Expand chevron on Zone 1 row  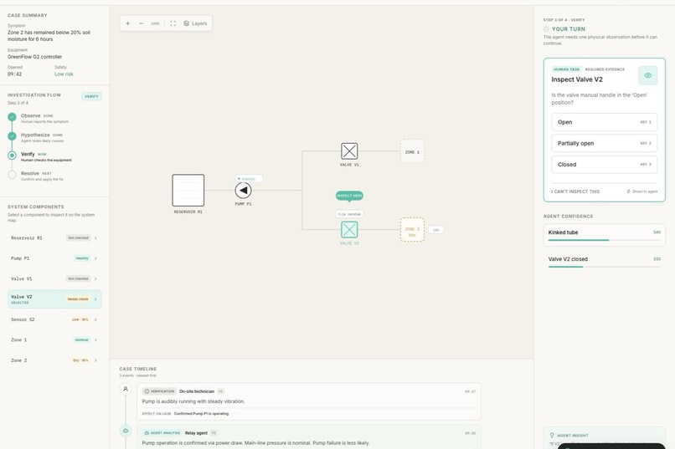pos(95,339)
